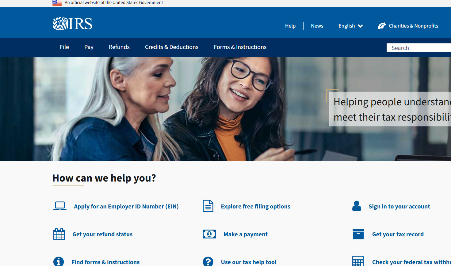
Task: Open Forms & Instructions menu
Action: 240,47
